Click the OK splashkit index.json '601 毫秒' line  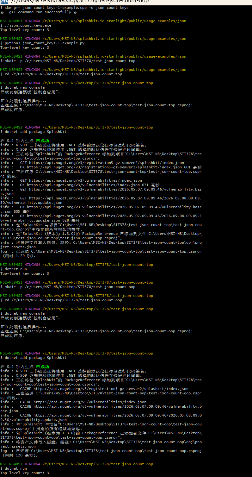pyautogui.click(x=101, y=167)
